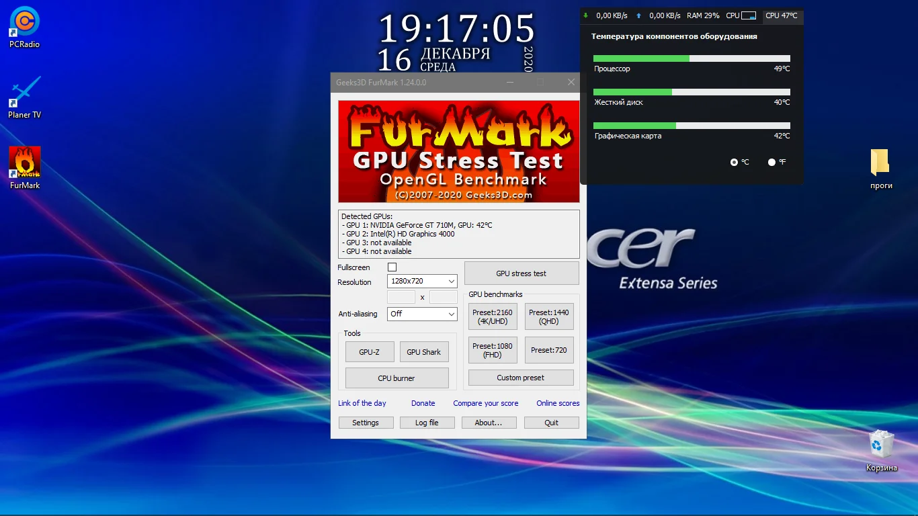Click the GPU 1: NVIDIA GeForce GT 710M line

417,225
